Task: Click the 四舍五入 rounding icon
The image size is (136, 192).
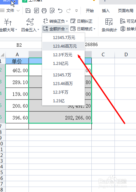Action: (x=30, y=22)
